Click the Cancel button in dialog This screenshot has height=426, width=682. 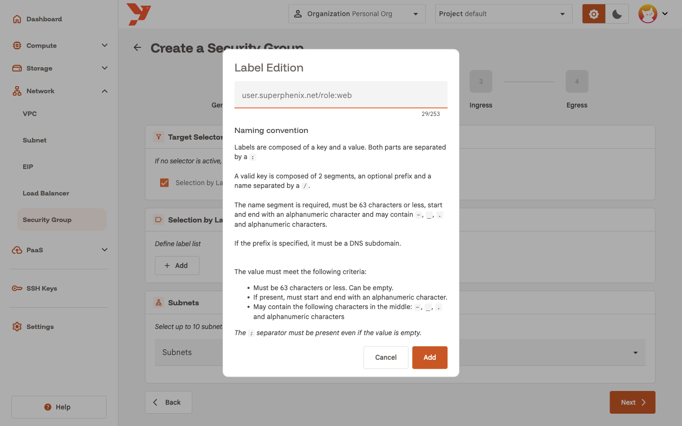click(x=386, y=357)
